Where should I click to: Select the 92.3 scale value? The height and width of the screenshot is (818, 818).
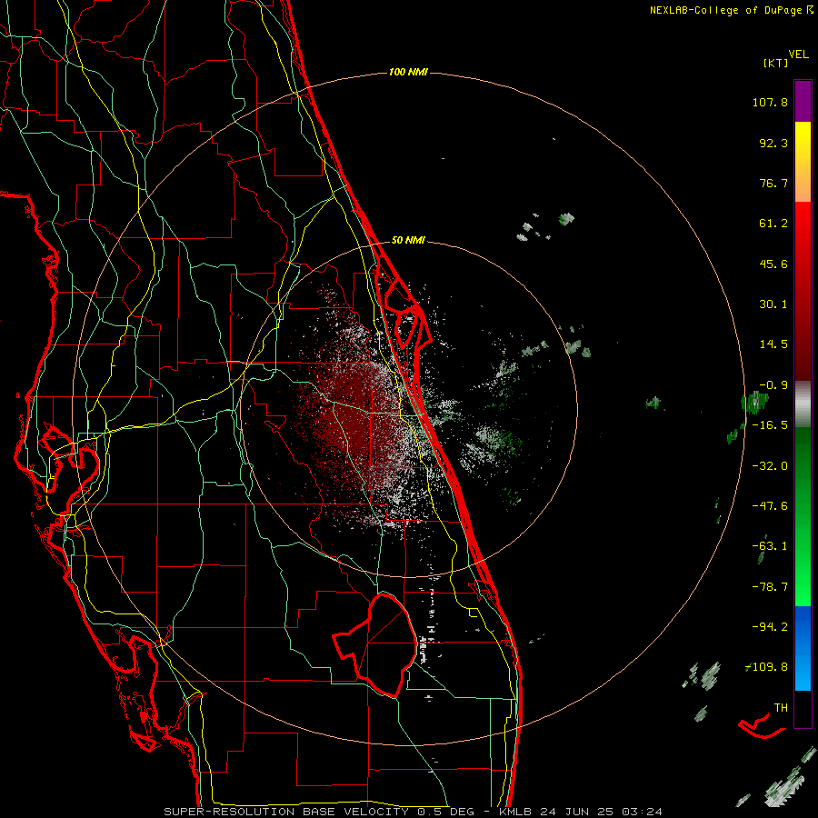(773, 143)
